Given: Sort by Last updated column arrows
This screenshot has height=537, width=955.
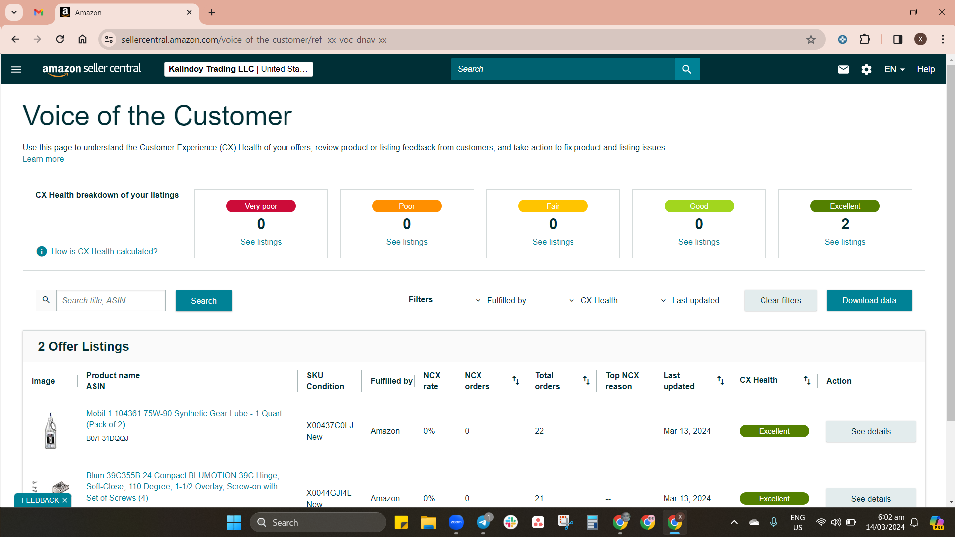Looking at the screenshot, I should click(720, 380).
